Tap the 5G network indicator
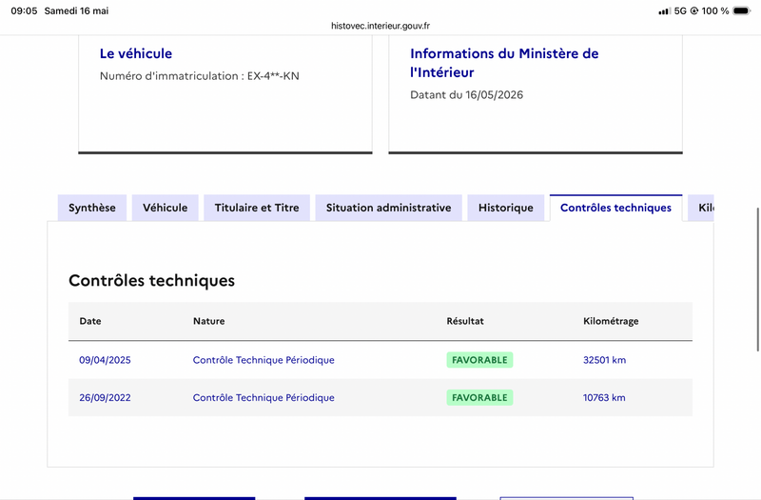Viewport: 761px width, 500px height. [x=680, y=10]
